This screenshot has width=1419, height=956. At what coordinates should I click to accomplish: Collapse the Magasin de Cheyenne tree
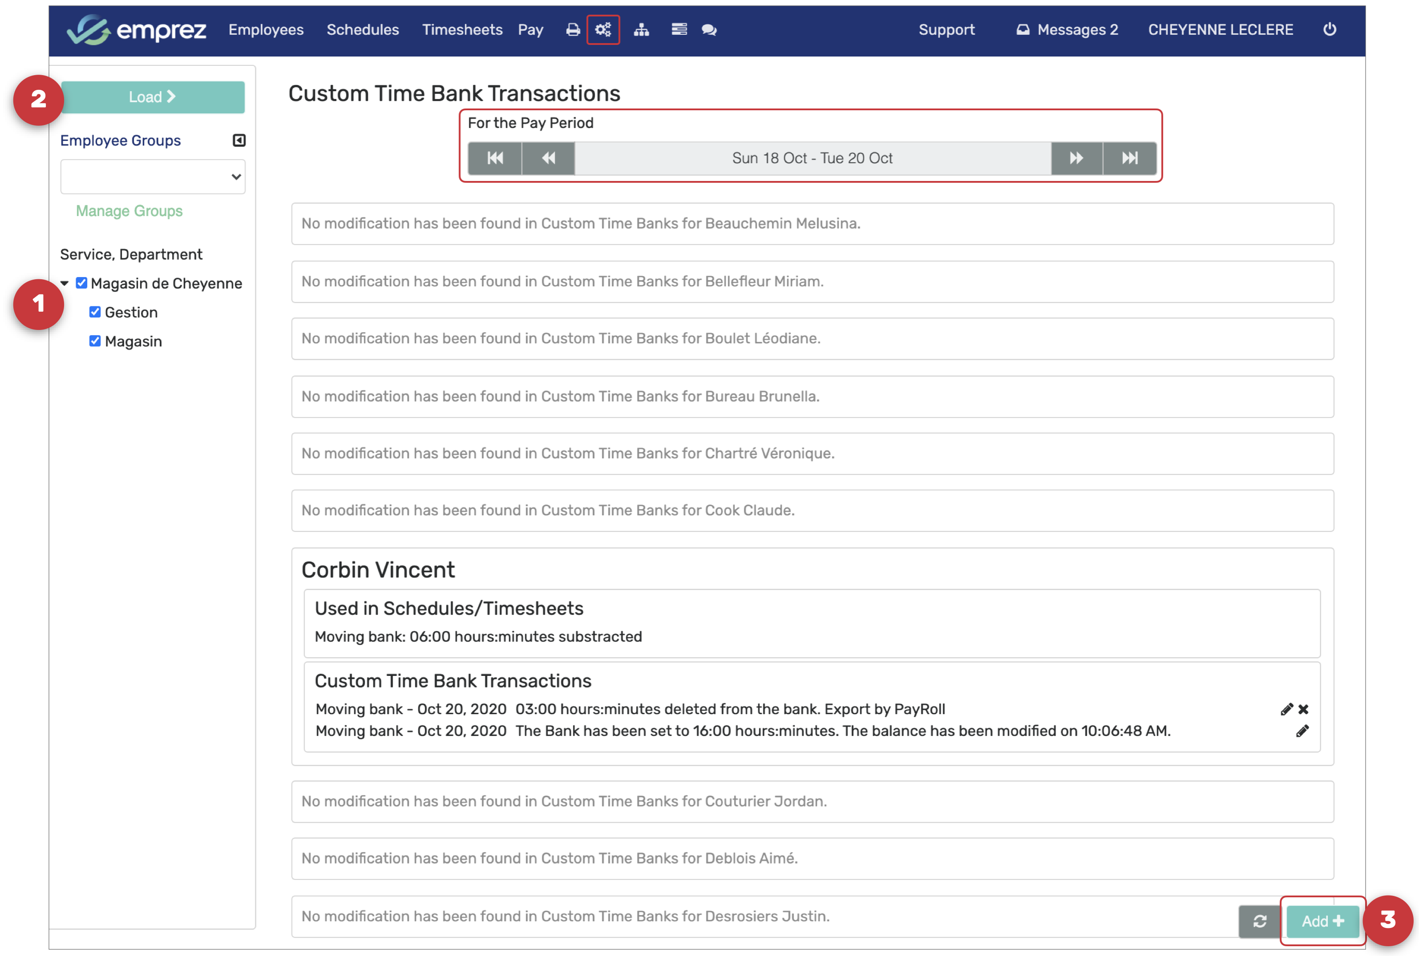point(64,283)
